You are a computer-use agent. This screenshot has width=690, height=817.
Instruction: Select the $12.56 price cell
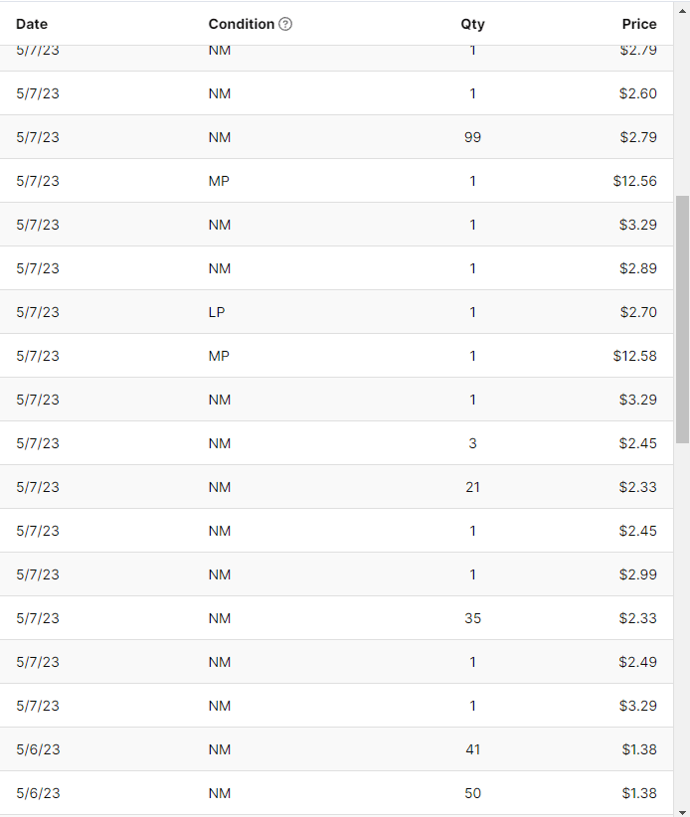click(635, 181)
